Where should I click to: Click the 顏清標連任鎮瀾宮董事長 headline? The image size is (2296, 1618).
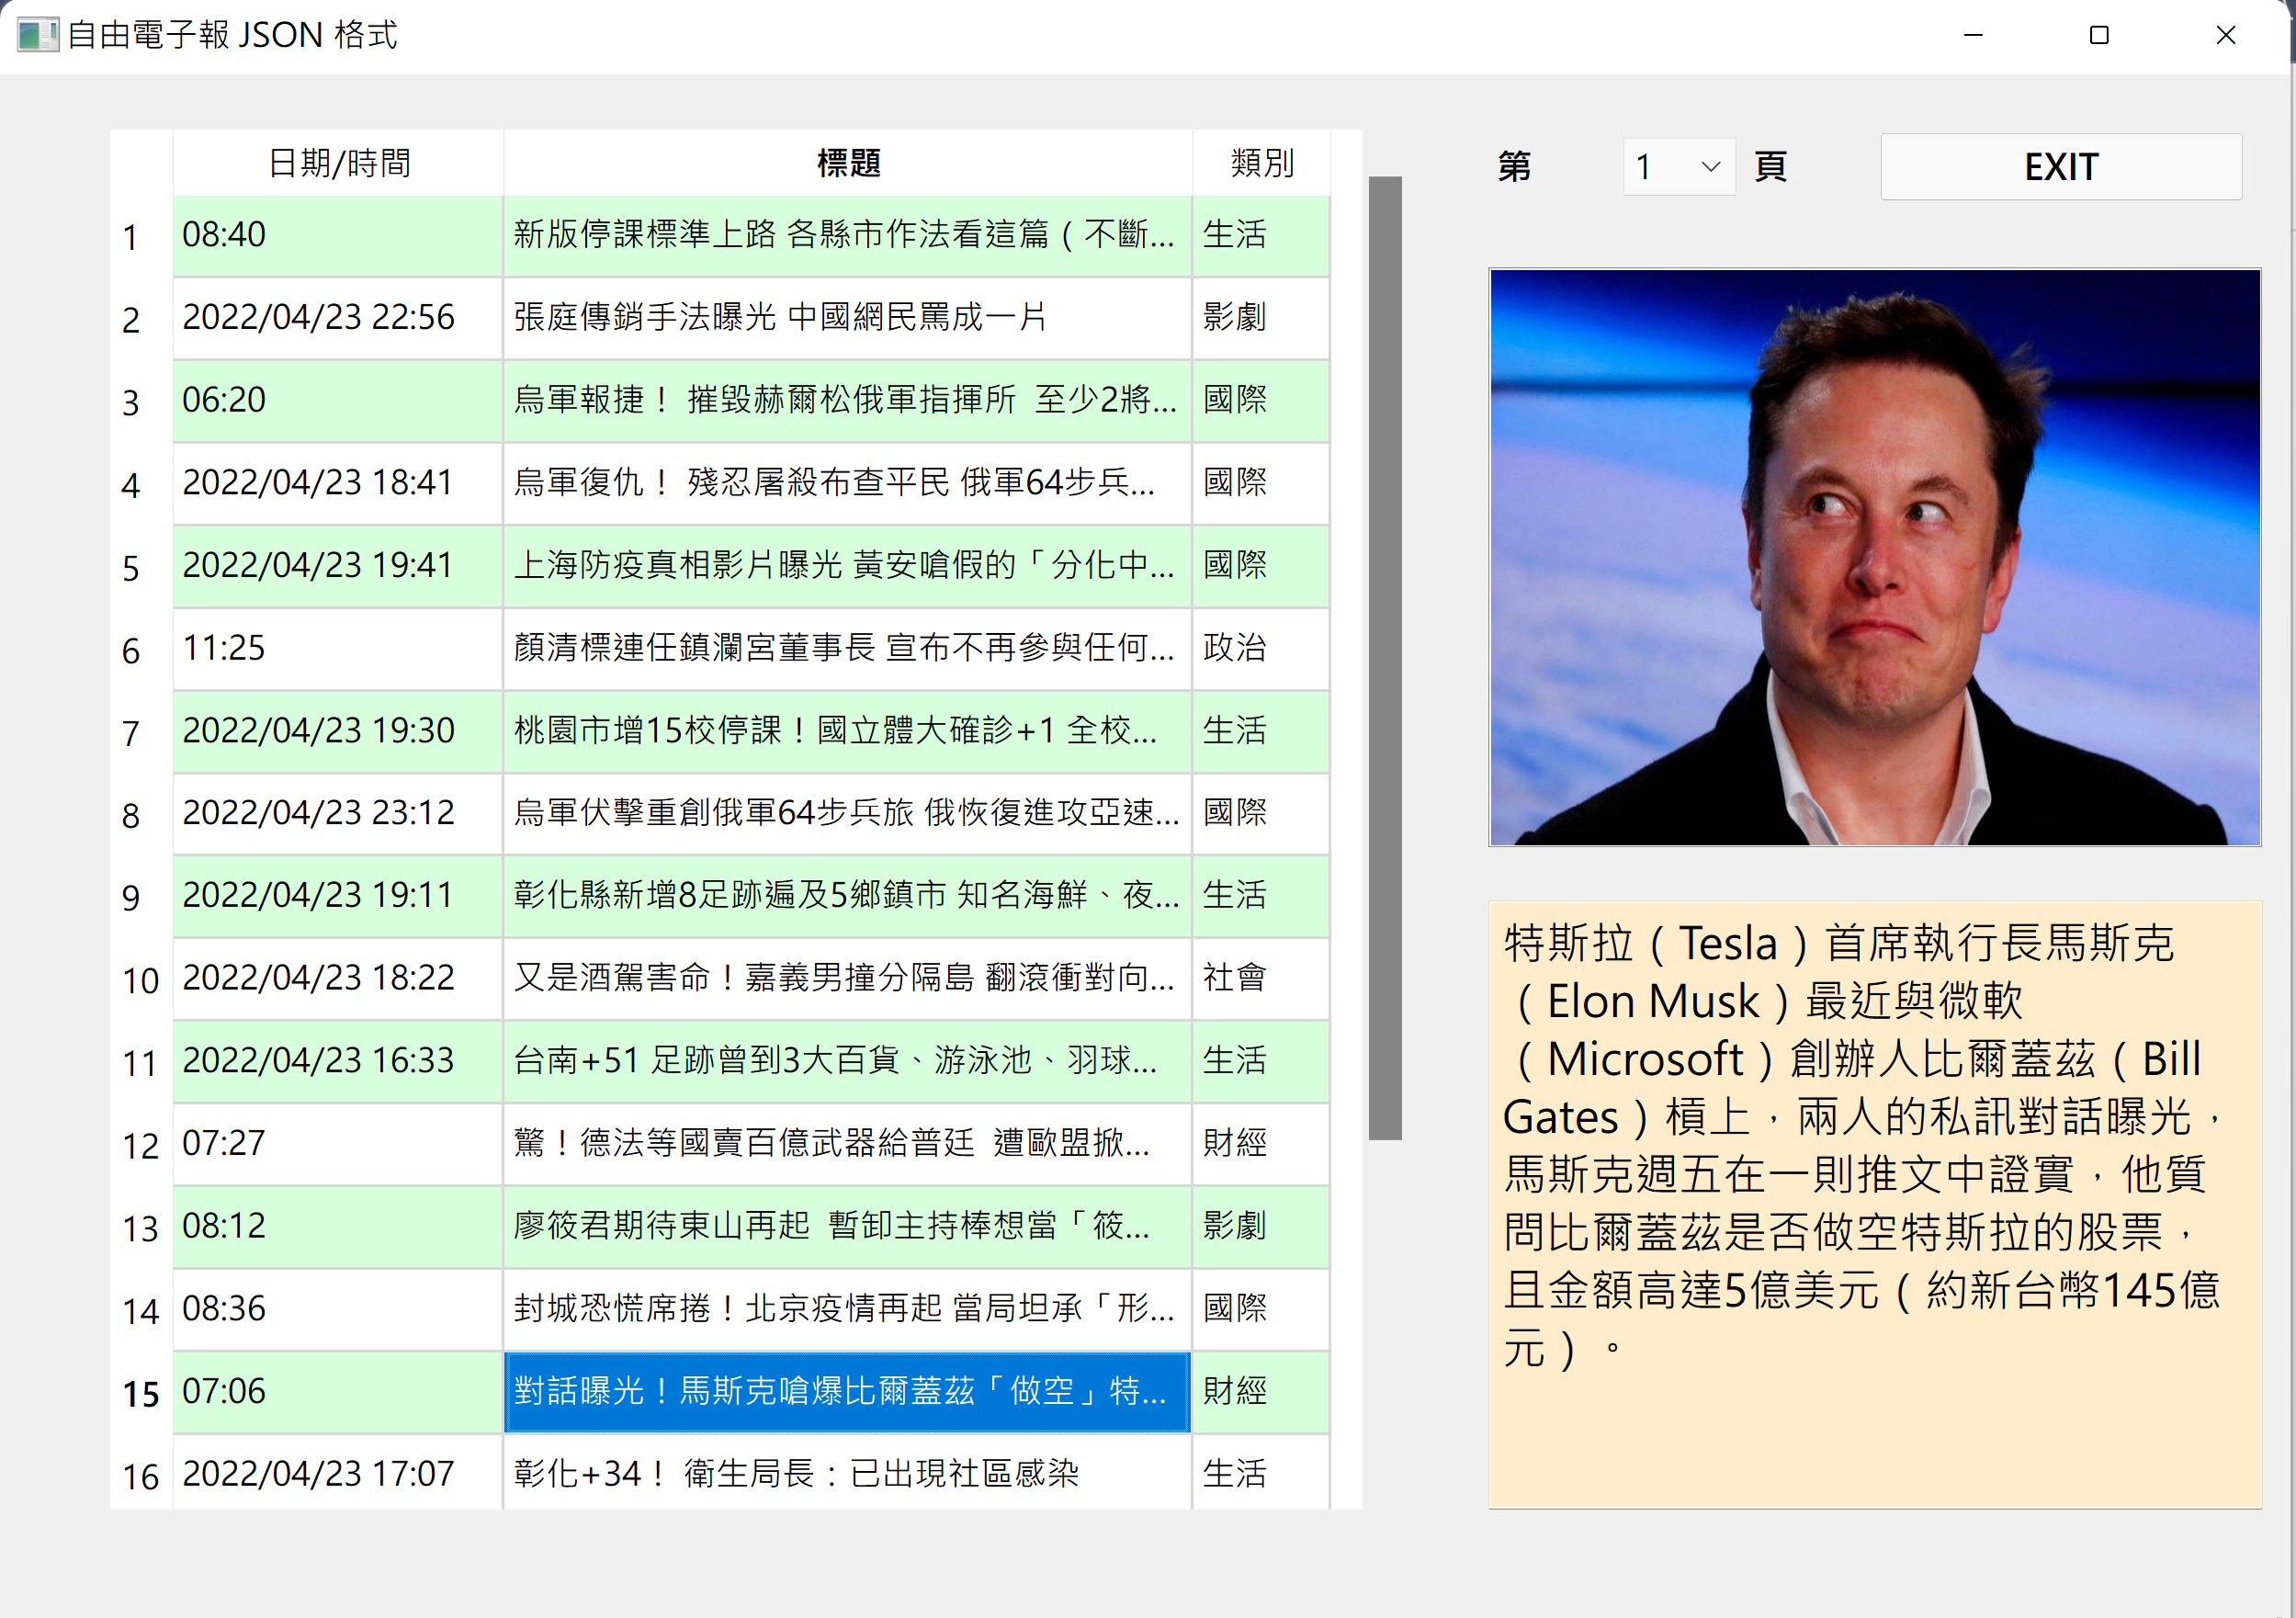pyautogui.click(x=846, y=648)
